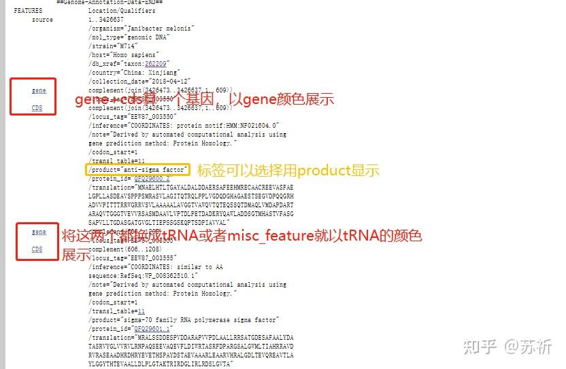Screen dimensions: 566x369
Task: Click the yellow product label annotation text
Action: [288, 171]
